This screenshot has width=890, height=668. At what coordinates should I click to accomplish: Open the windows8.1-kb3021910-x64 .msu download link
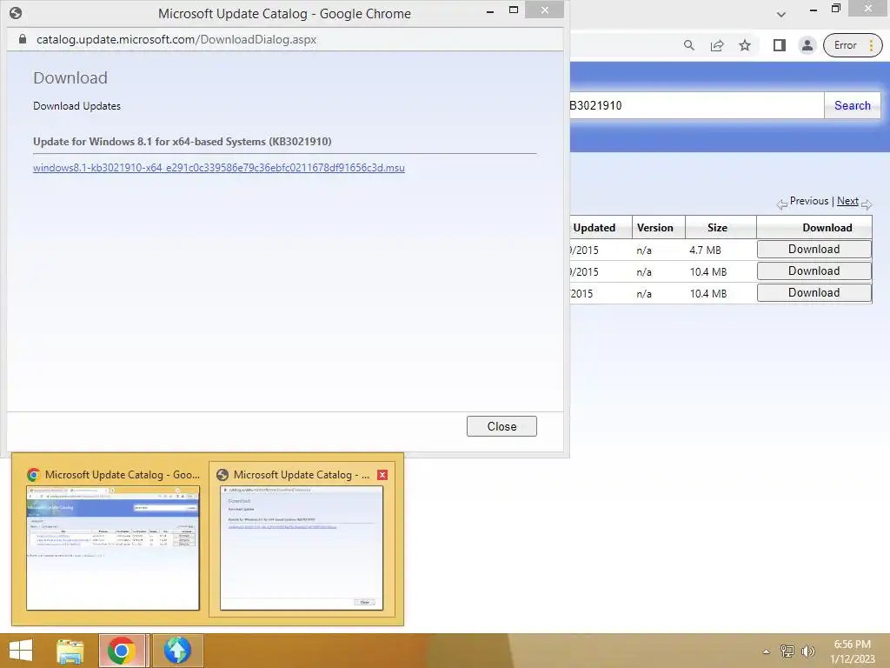[x=218, y=168]
